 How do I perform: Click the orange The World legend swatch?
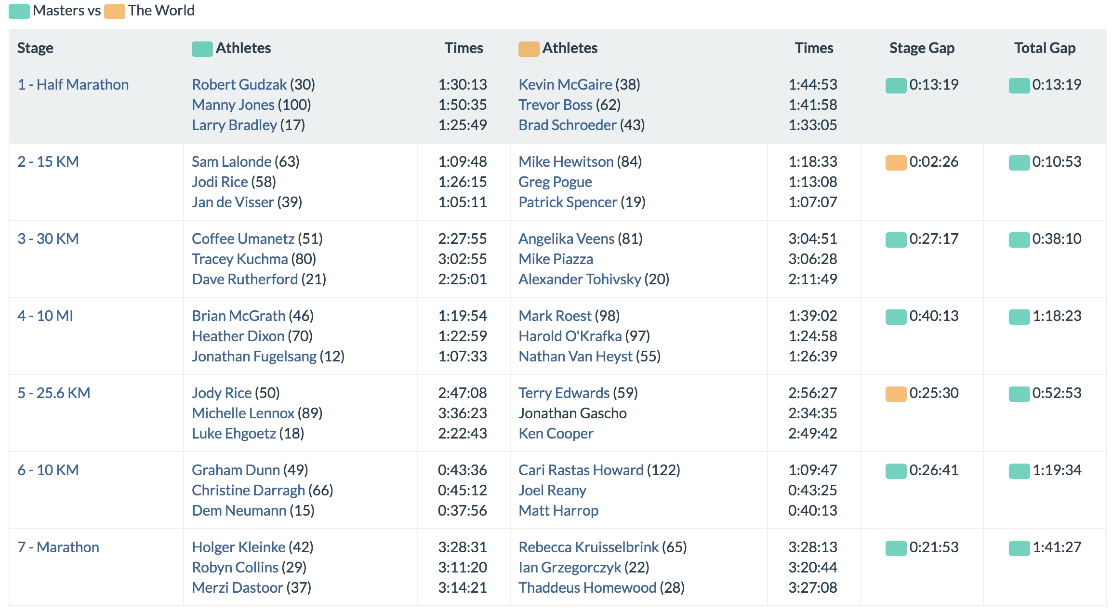pyautogui.click(x=115, y=12)
